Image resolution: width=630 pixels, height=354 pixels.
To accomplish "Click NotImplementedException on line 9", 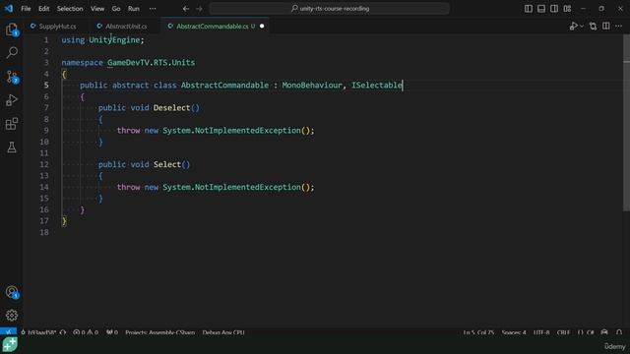I will pyautogui.click(x=247, y=131).
